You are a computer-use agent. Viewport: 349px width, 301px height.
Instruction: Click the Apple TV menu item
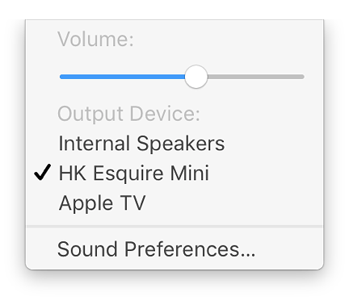pos(174,203)
